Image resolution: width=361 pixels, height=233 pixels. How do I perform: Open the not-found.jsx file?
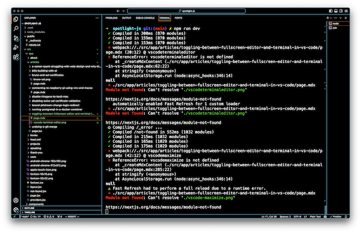point(61,191)
